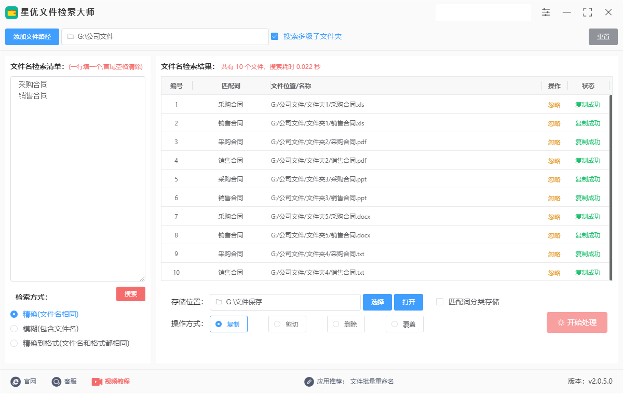Click the folder icon in the path field
Screen dimensions: 623x394
tap(70, 37)
